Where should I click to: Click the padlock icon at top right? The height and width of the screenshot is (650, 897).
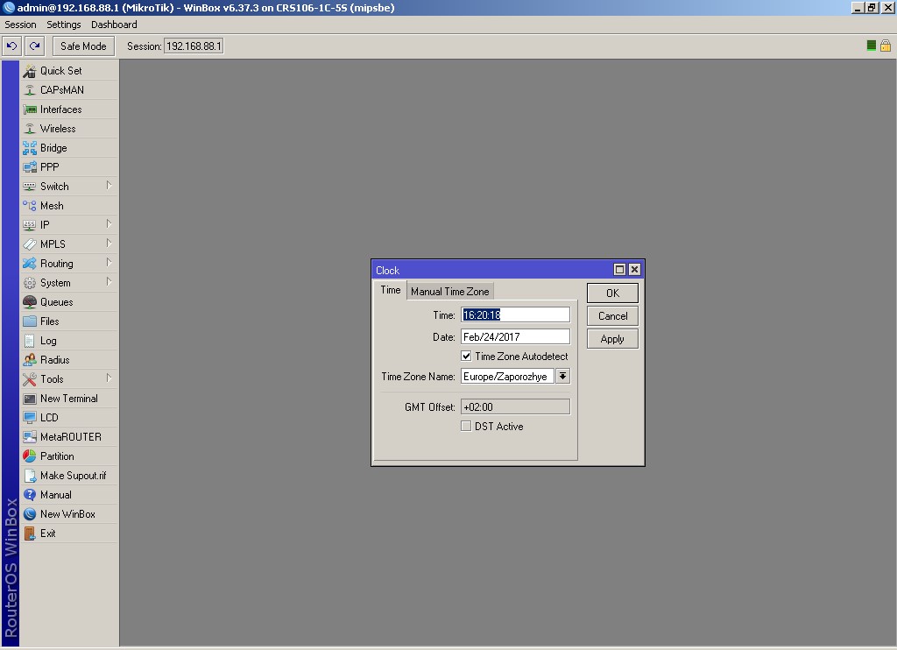coord(885,46)
